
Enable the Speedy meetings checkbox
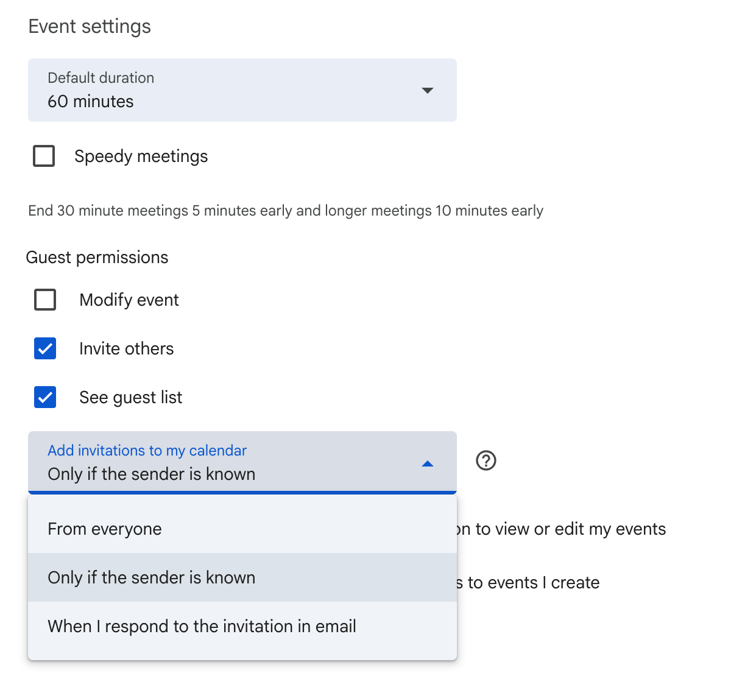44,156
